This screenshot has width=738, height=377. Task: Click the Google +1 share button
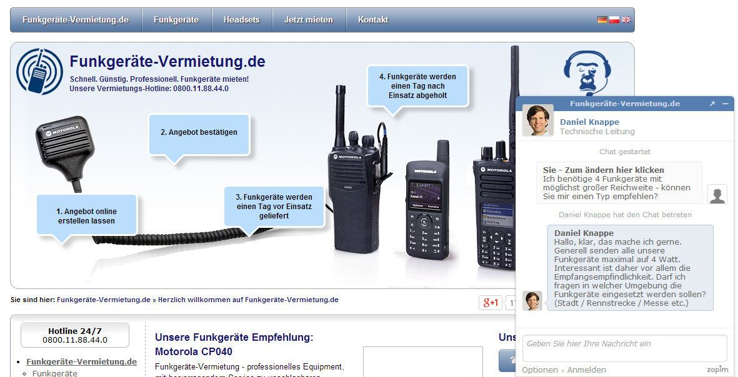(x=491, y=303)
